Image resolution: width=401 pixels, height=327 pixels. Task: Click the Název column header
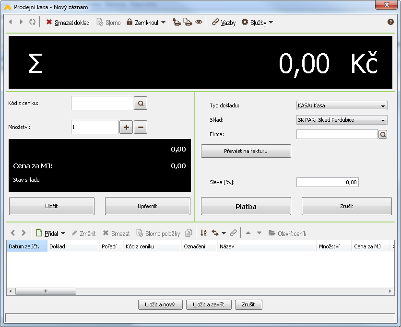[x=267, y=246]
